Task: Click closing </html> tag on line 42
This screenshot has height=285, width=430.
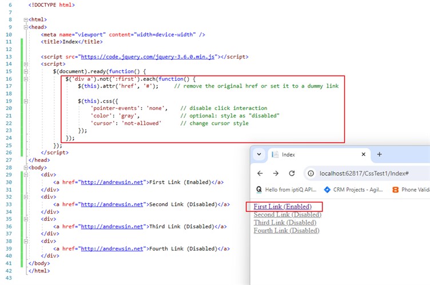Action: tap(39, 271)
